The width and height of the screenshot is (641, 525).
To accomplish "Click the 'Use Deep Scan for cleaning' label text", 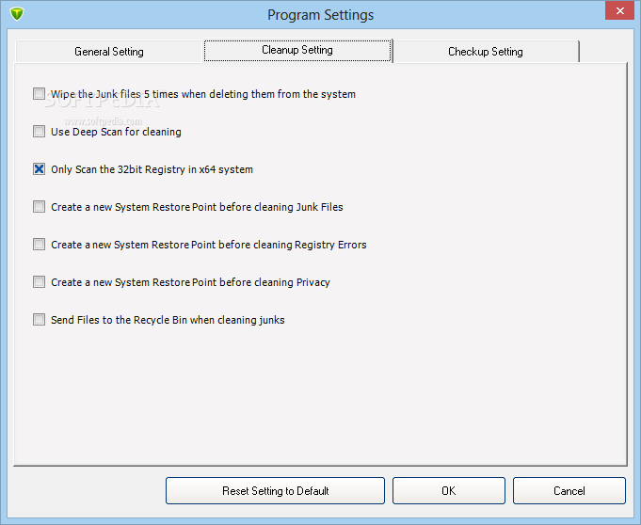I will click(x=116, y=132).
